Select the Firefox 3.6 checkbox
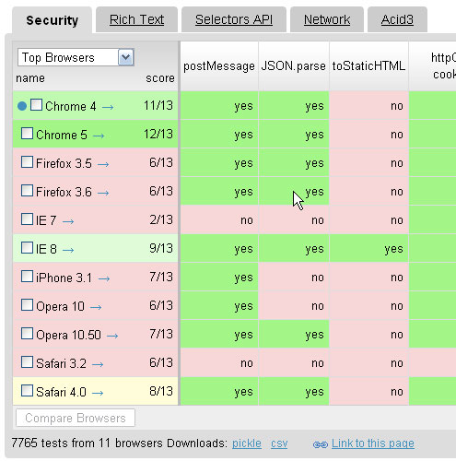This screenshot has height=461, width=456. tap(27, 191)
